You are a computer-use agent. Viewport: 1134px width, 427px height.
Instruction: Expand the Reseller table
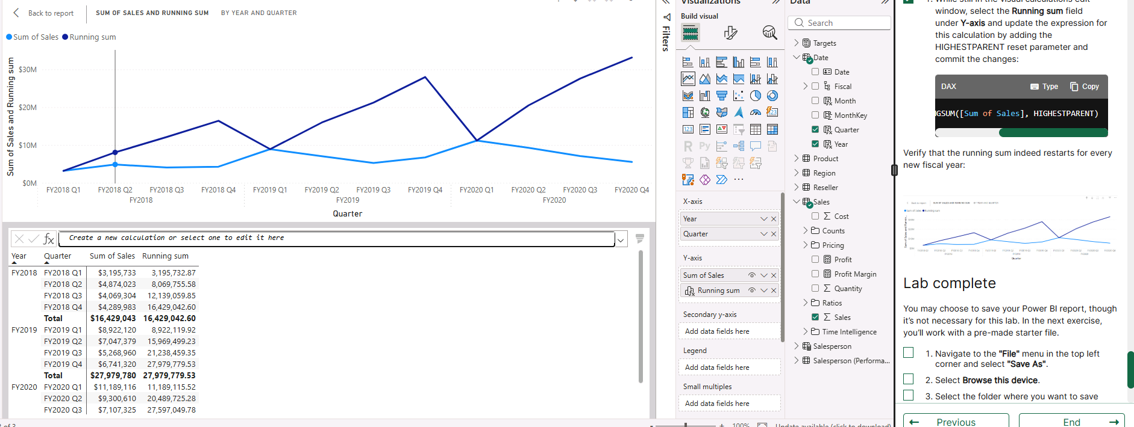797,187
